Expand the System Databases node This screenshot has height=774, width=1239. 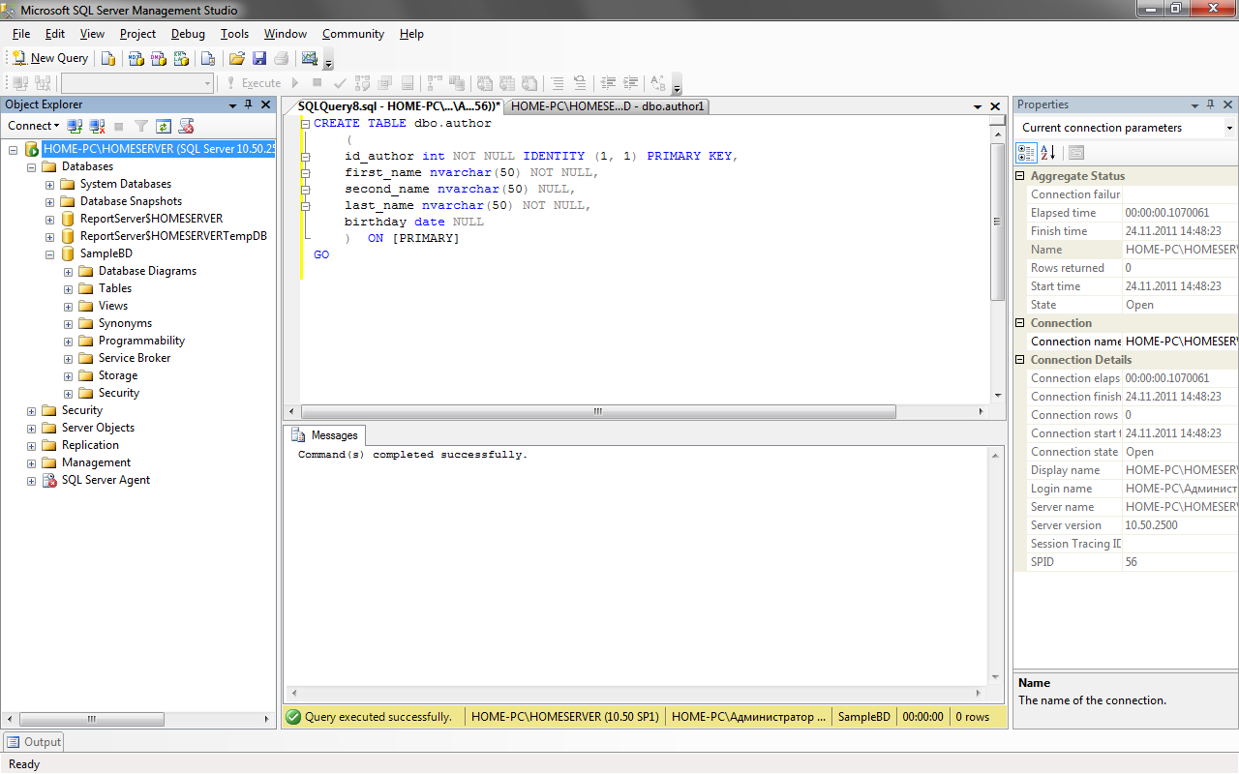click(x=49, y=184)
